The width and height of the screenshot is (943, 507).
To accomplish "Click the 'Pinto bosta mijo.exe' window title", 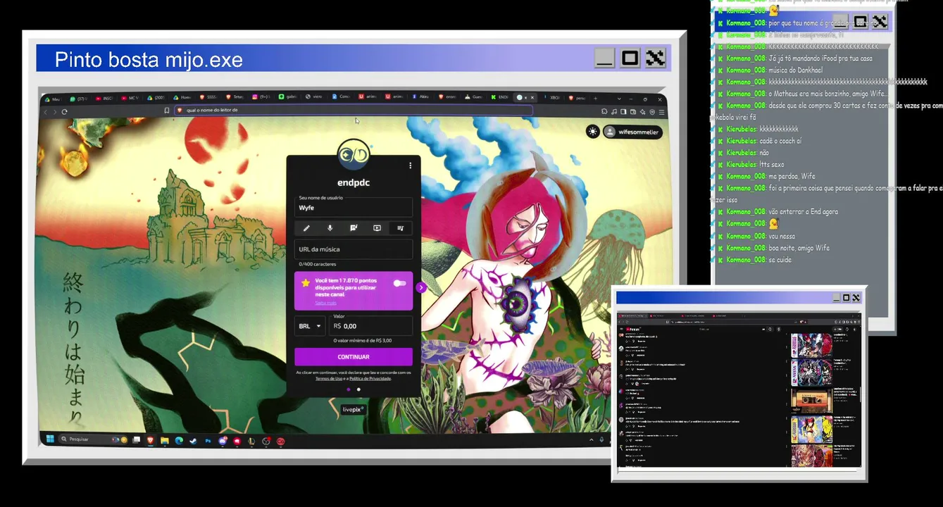I will click(149, 60).
